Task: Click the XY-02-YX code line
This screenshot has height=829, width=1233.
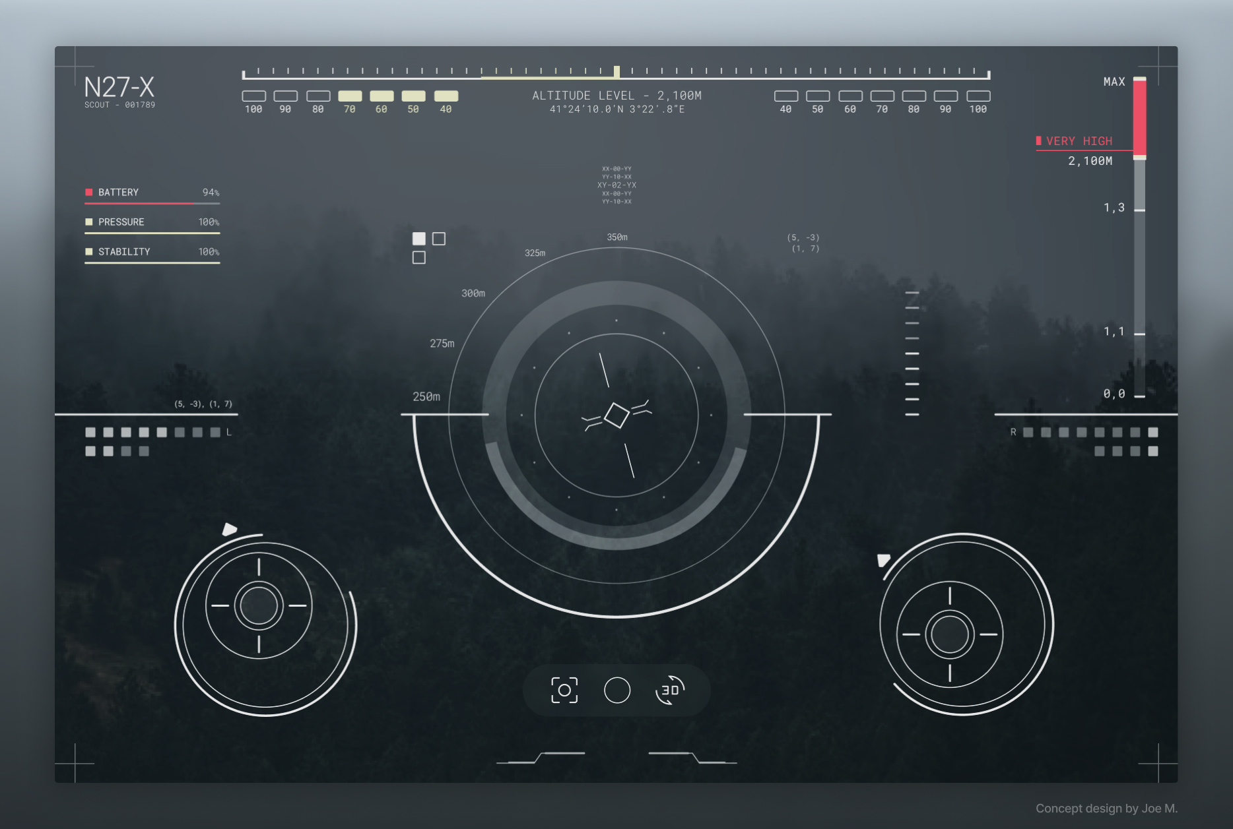Action: point(617,185)
